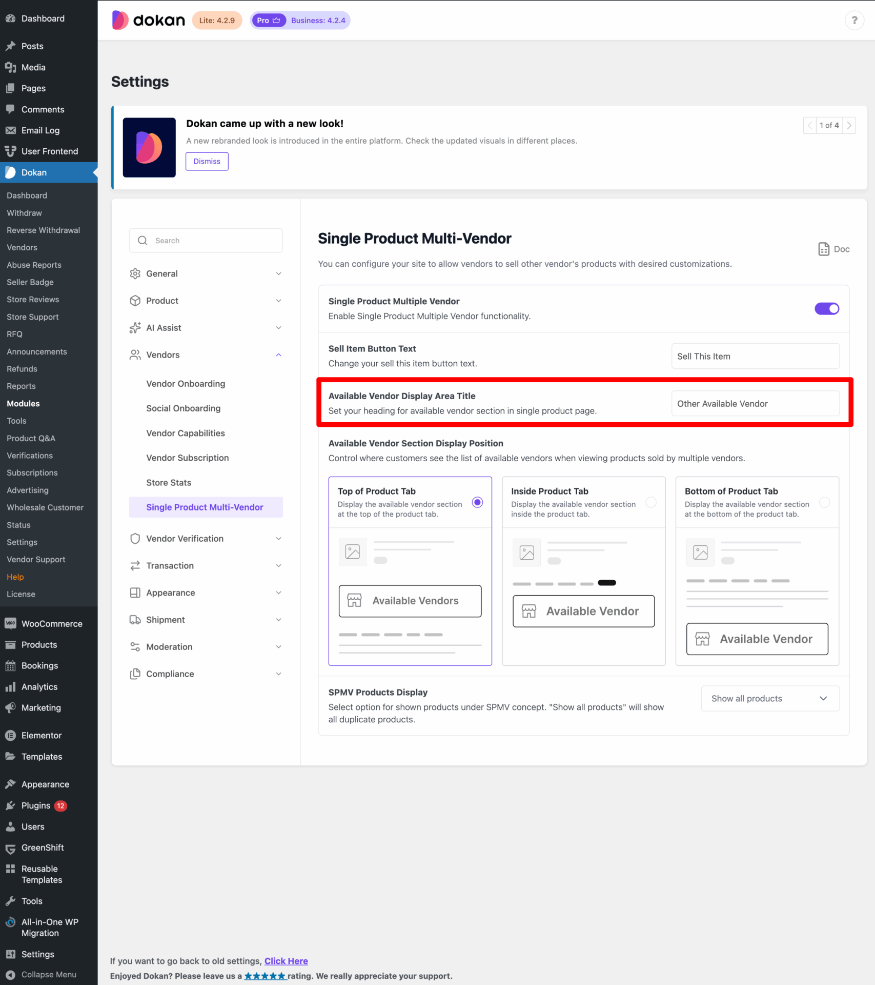
Task: Collapse the Vendors settings section
Action: (278, 354)
